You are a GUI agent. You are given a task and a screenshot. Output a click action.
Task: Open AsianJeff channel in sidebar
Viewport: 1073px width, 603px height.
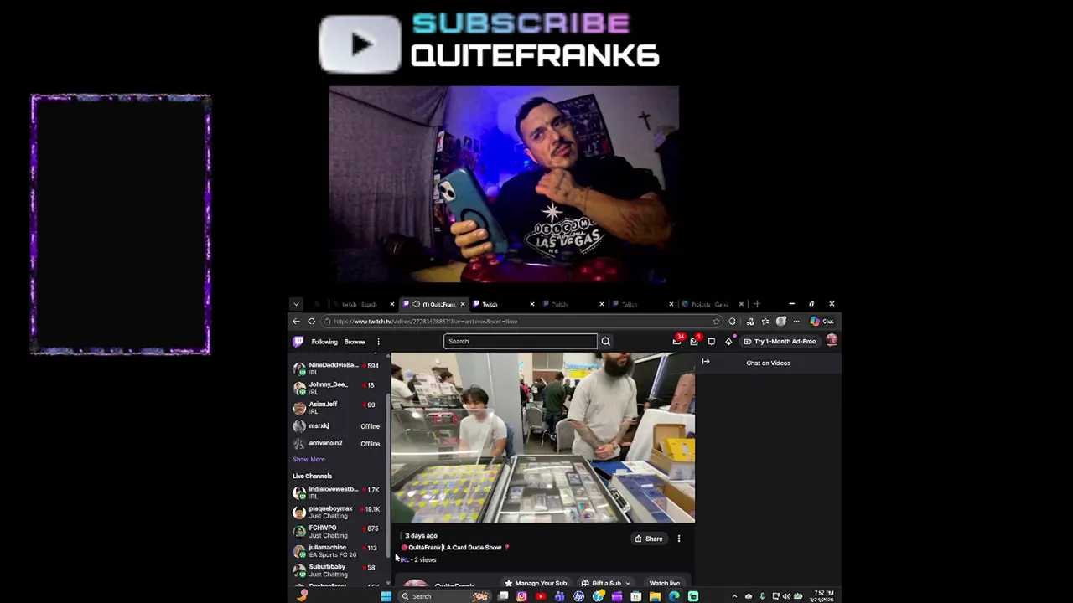335,407
